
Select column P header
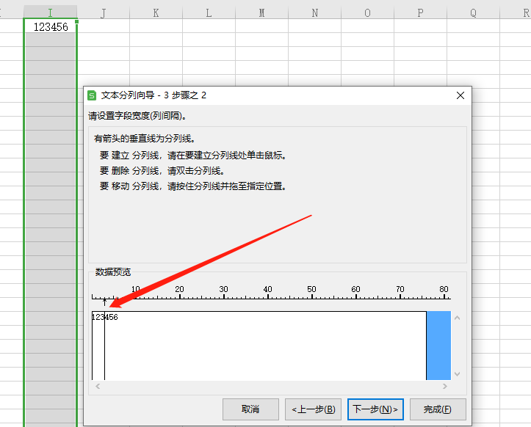tap(420, 12)
